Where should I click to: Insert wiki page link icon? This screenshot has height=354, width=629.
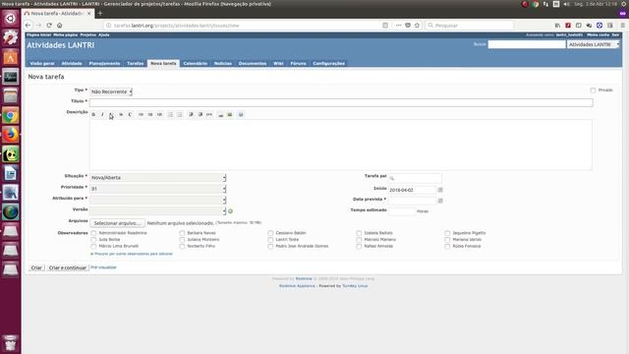tap(220, 115)
